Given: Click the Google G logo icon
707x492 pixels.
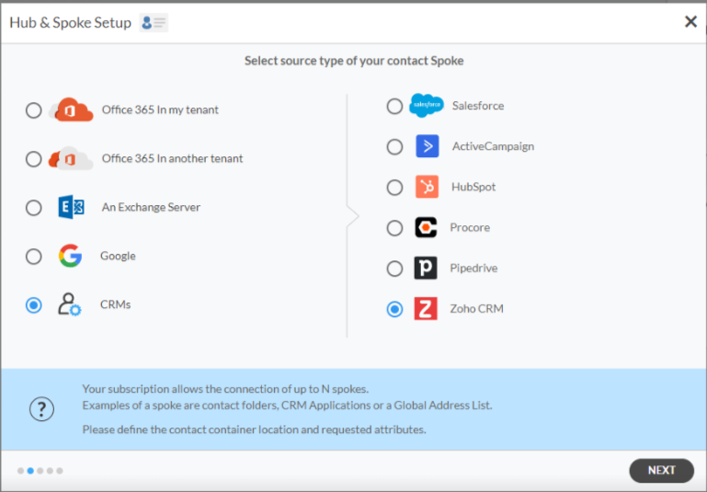Looking at the screenshot, I should pos(70,256).
